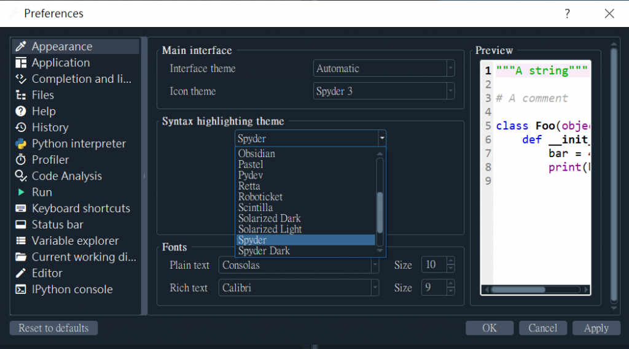Select the Keyboard shortcuts entry
Image resolution: width=629 pixels, height=349 pixels.
76,208
